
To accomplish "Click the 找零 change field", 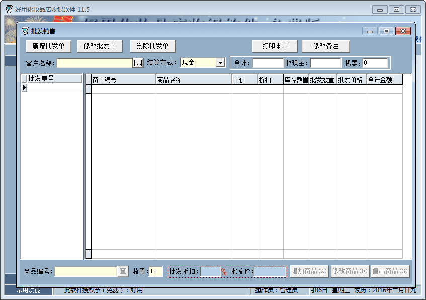I will 375,63.
